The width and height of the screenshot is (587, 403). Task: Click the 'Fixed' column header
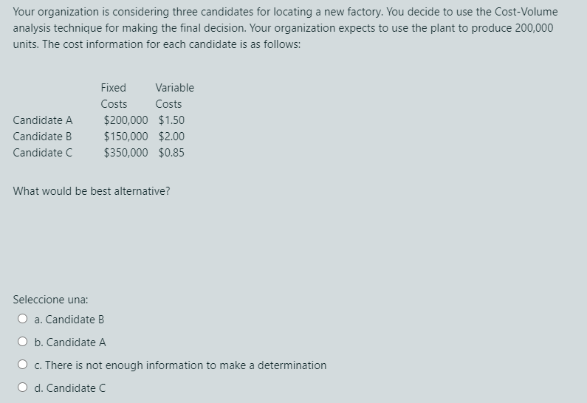[x=114, y=88]
